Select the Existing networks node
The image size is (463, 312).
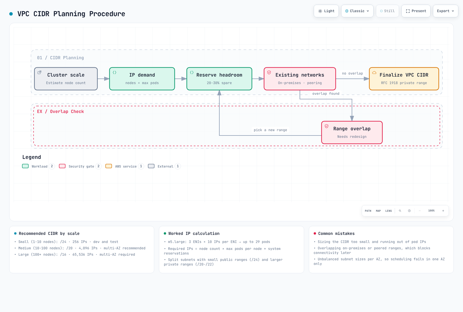pyautogui.click(x=300, y=79)
